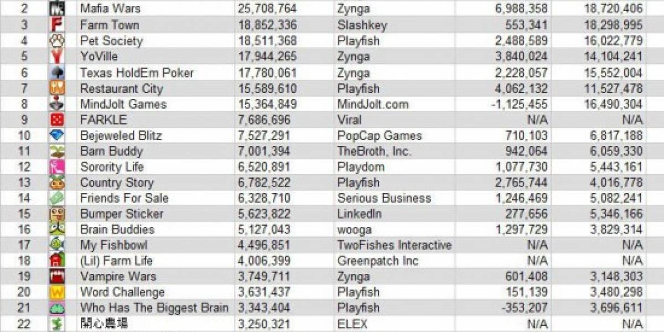Click the YoVille red Y icon

click(x=57, y=56)
